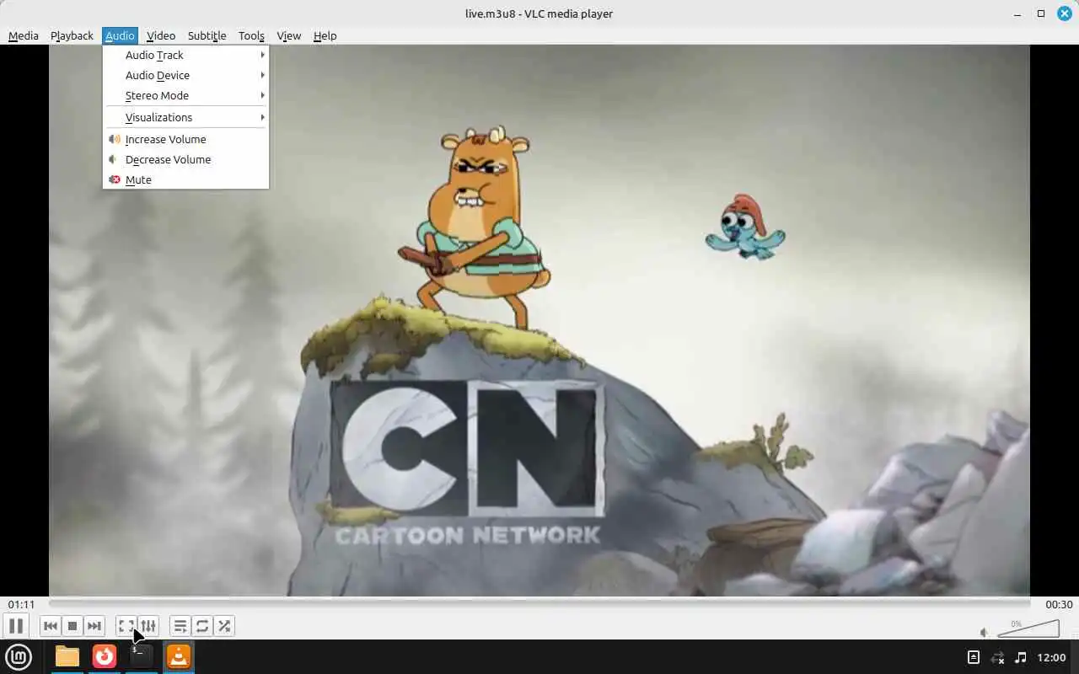Viewport: 1079px width, 674px height.
Task: Click the VLC cone taskbar icon
Action: point(179,656)
